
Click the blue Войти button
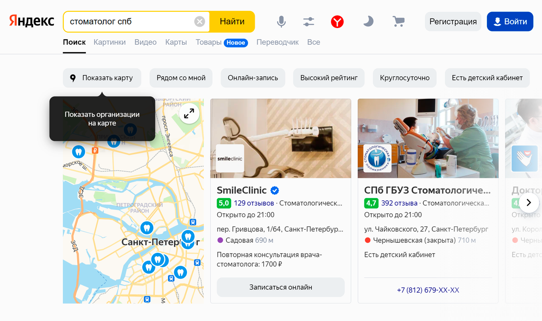tap(510, 21)
